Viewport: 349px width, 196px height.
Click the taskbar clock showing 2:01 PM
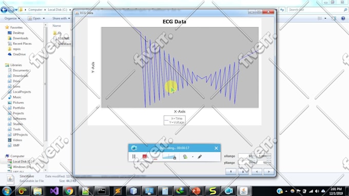click(336, 191)
